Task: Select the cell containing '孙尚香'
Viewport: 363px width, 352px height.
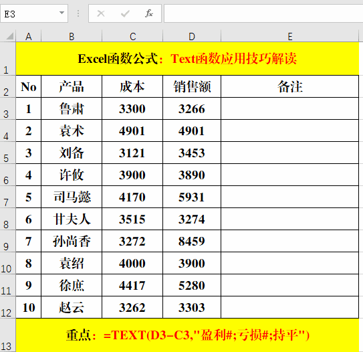Action: (72, 241)
